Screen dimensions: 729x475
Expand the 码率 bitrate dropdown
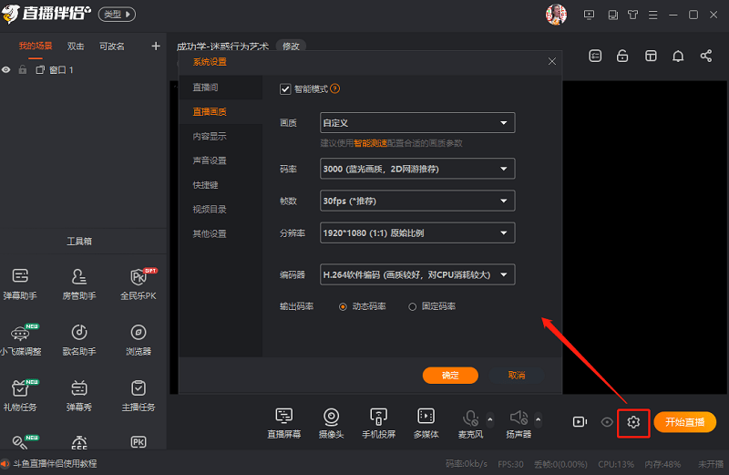(x=417, y=169)
